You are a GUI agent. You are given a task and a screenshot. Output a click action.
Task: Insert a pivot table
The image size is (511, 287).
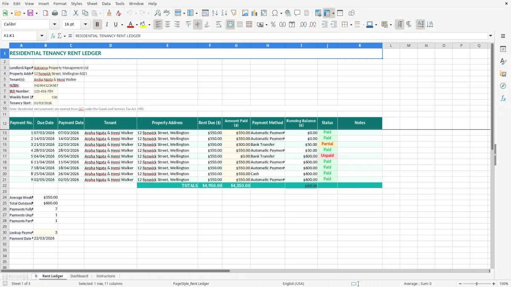click(264, 13)
